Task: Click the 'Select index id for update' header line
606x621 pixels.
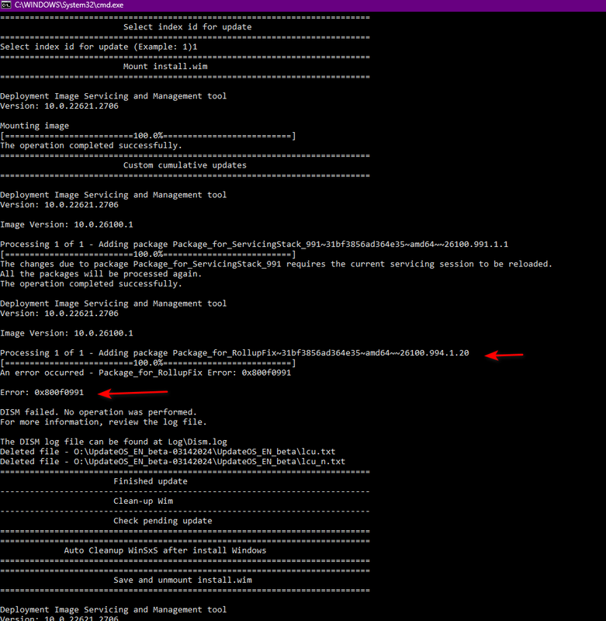Action: pyautogui.click(x=187, y=27)
